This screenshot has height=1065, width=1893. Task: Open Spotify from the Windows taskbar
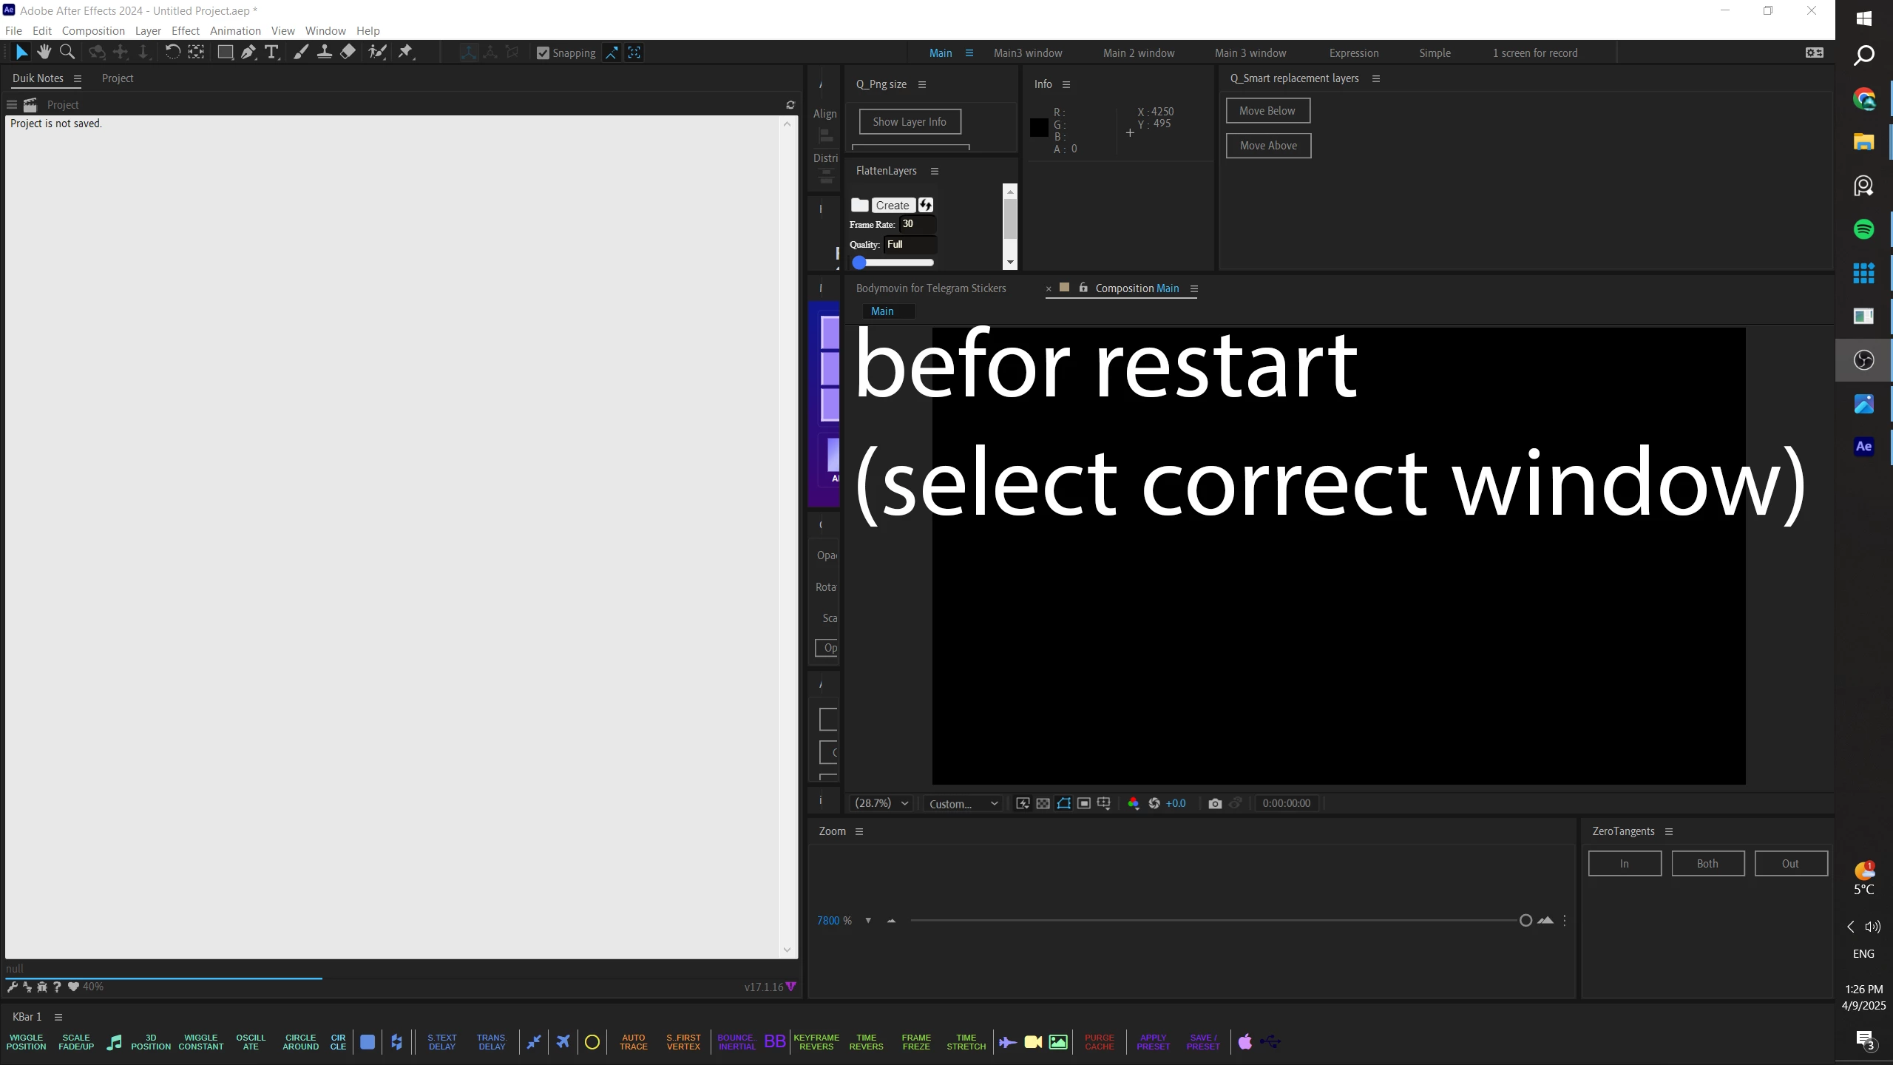1863,229
